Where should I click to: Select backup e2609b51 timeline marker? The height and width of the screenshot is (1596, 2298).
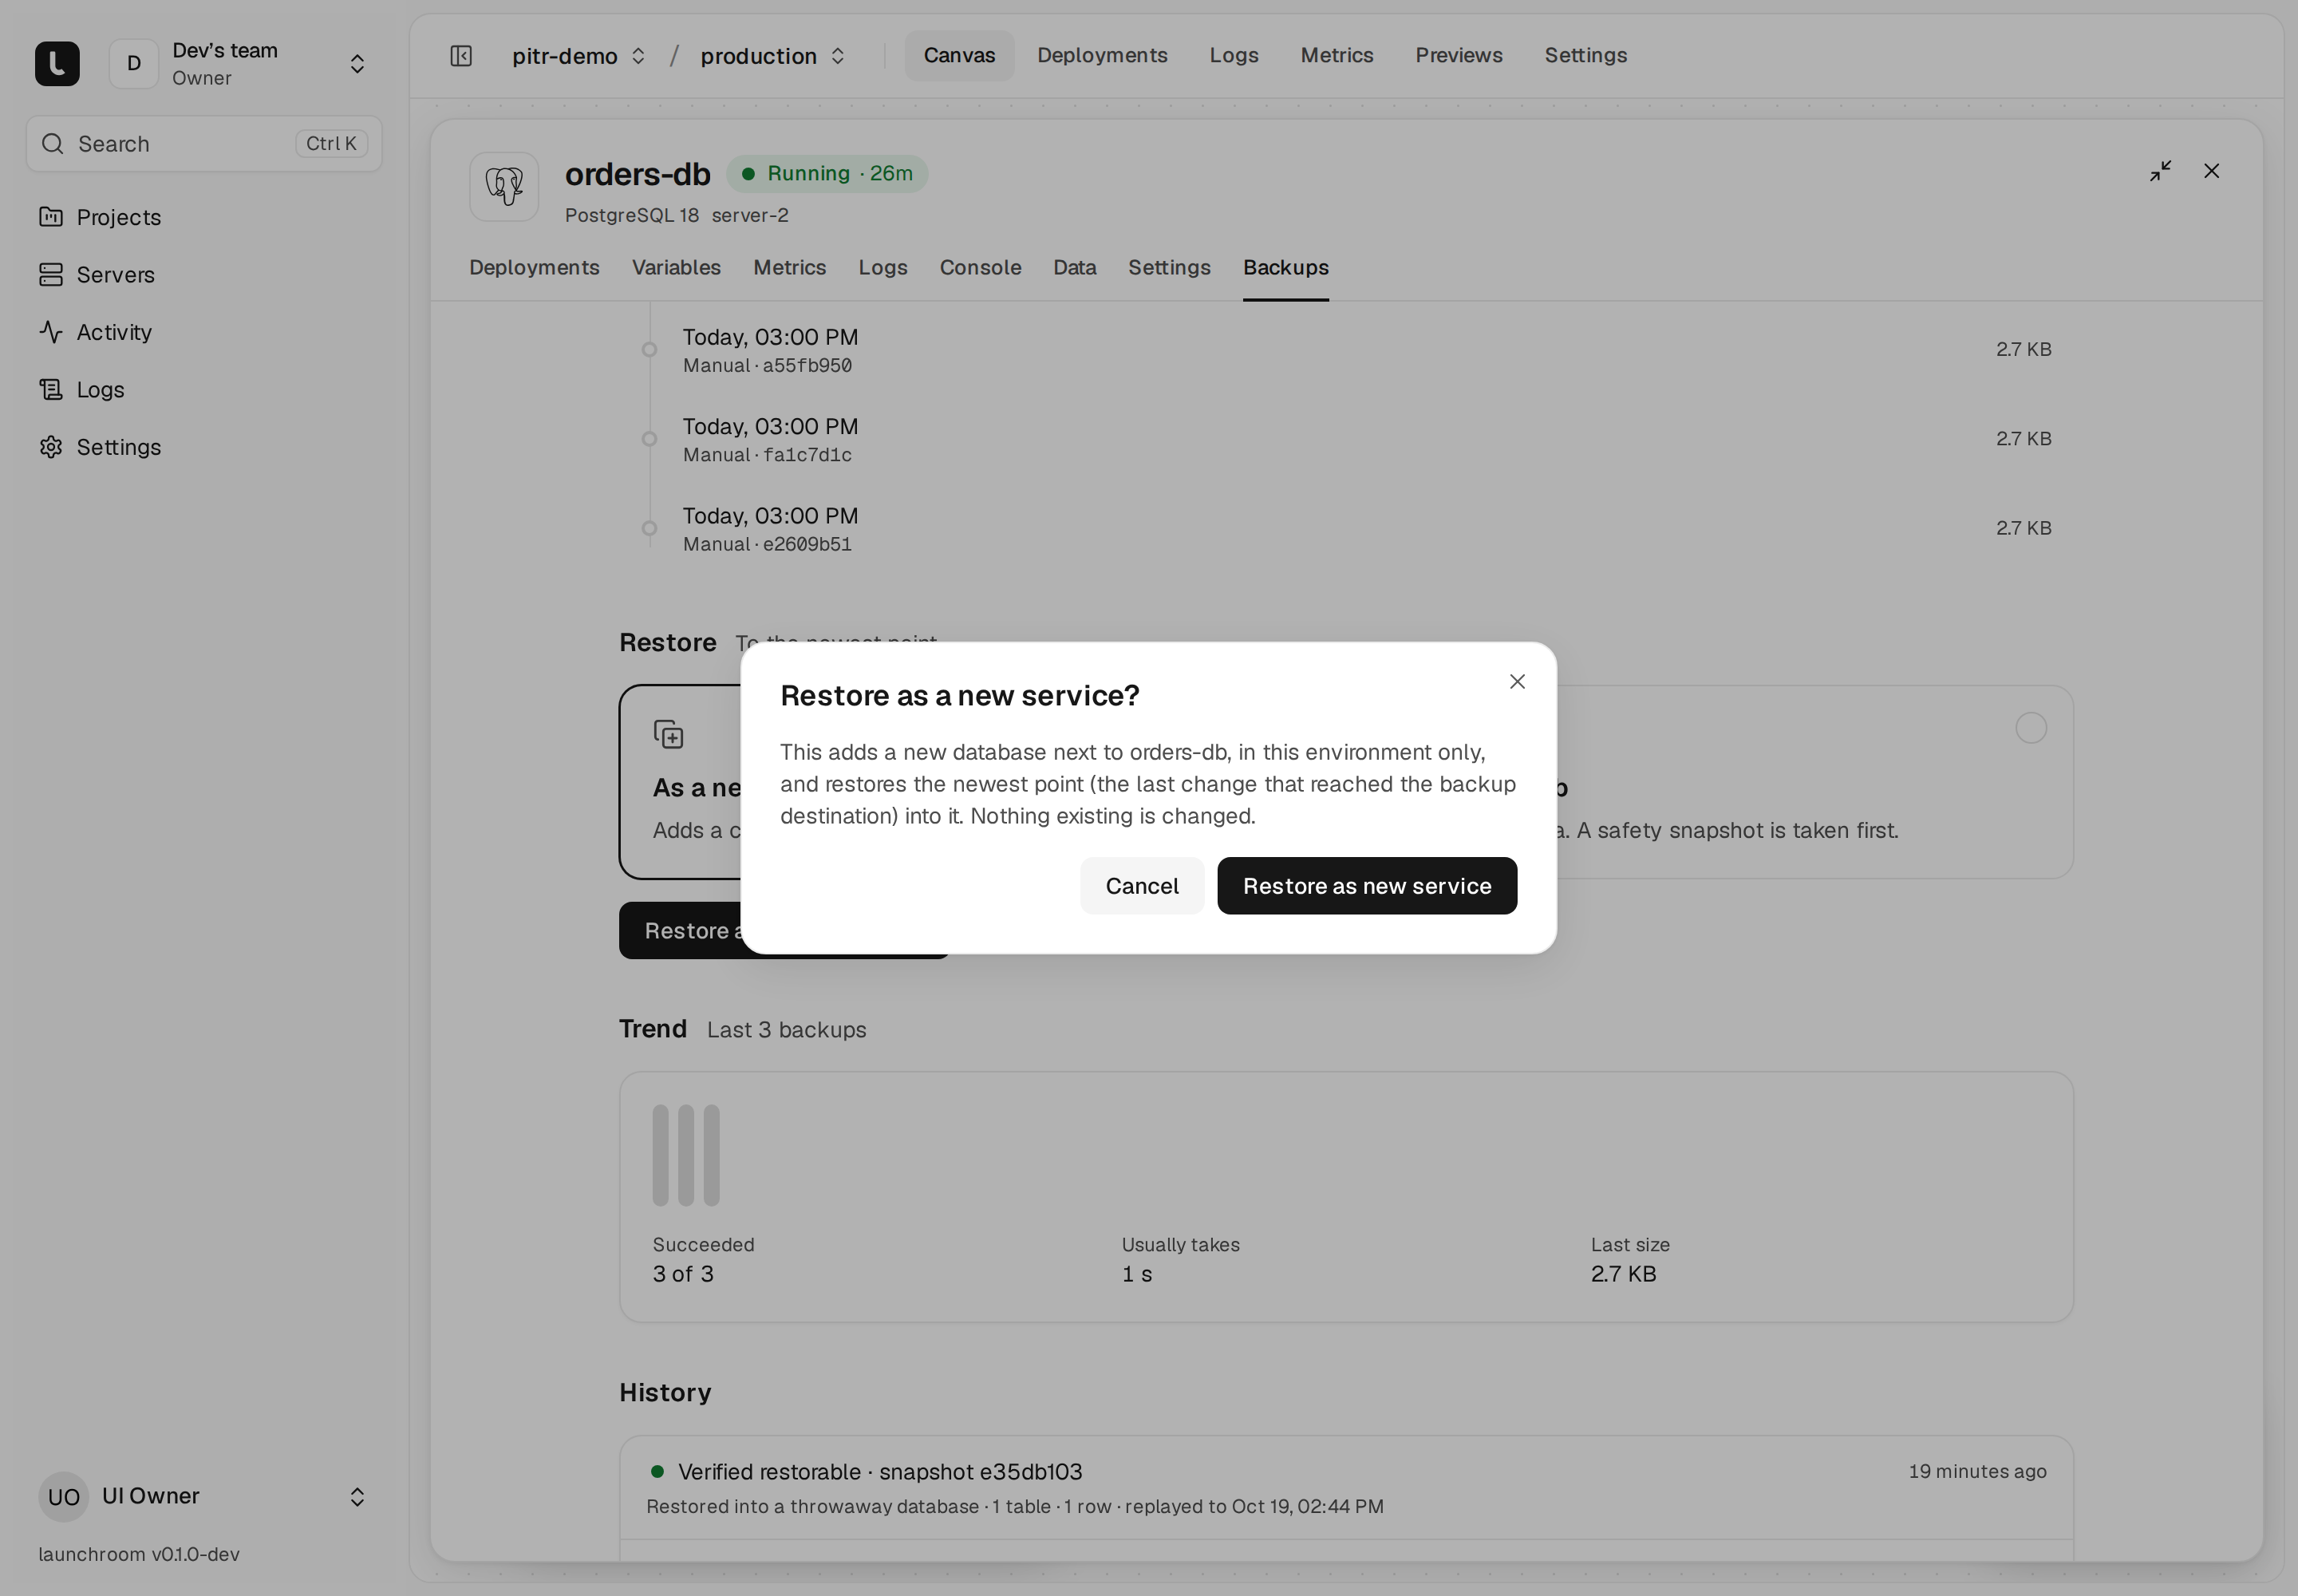[649, 528]
